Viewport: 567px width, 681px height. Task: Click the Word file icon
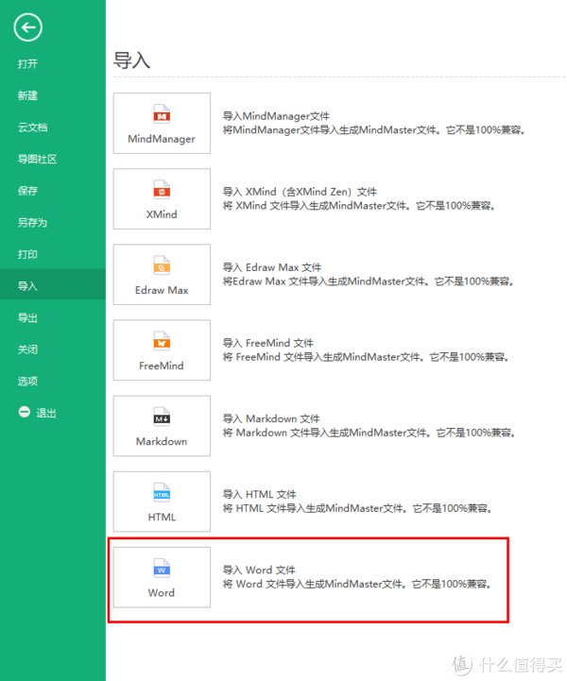click(x=162, y=568)
